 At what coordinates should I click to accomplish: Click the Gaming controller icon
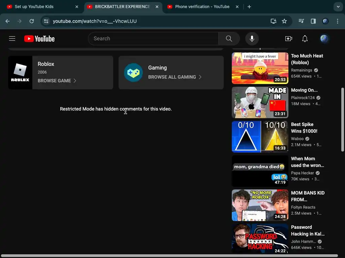click(x=133, y=73)
